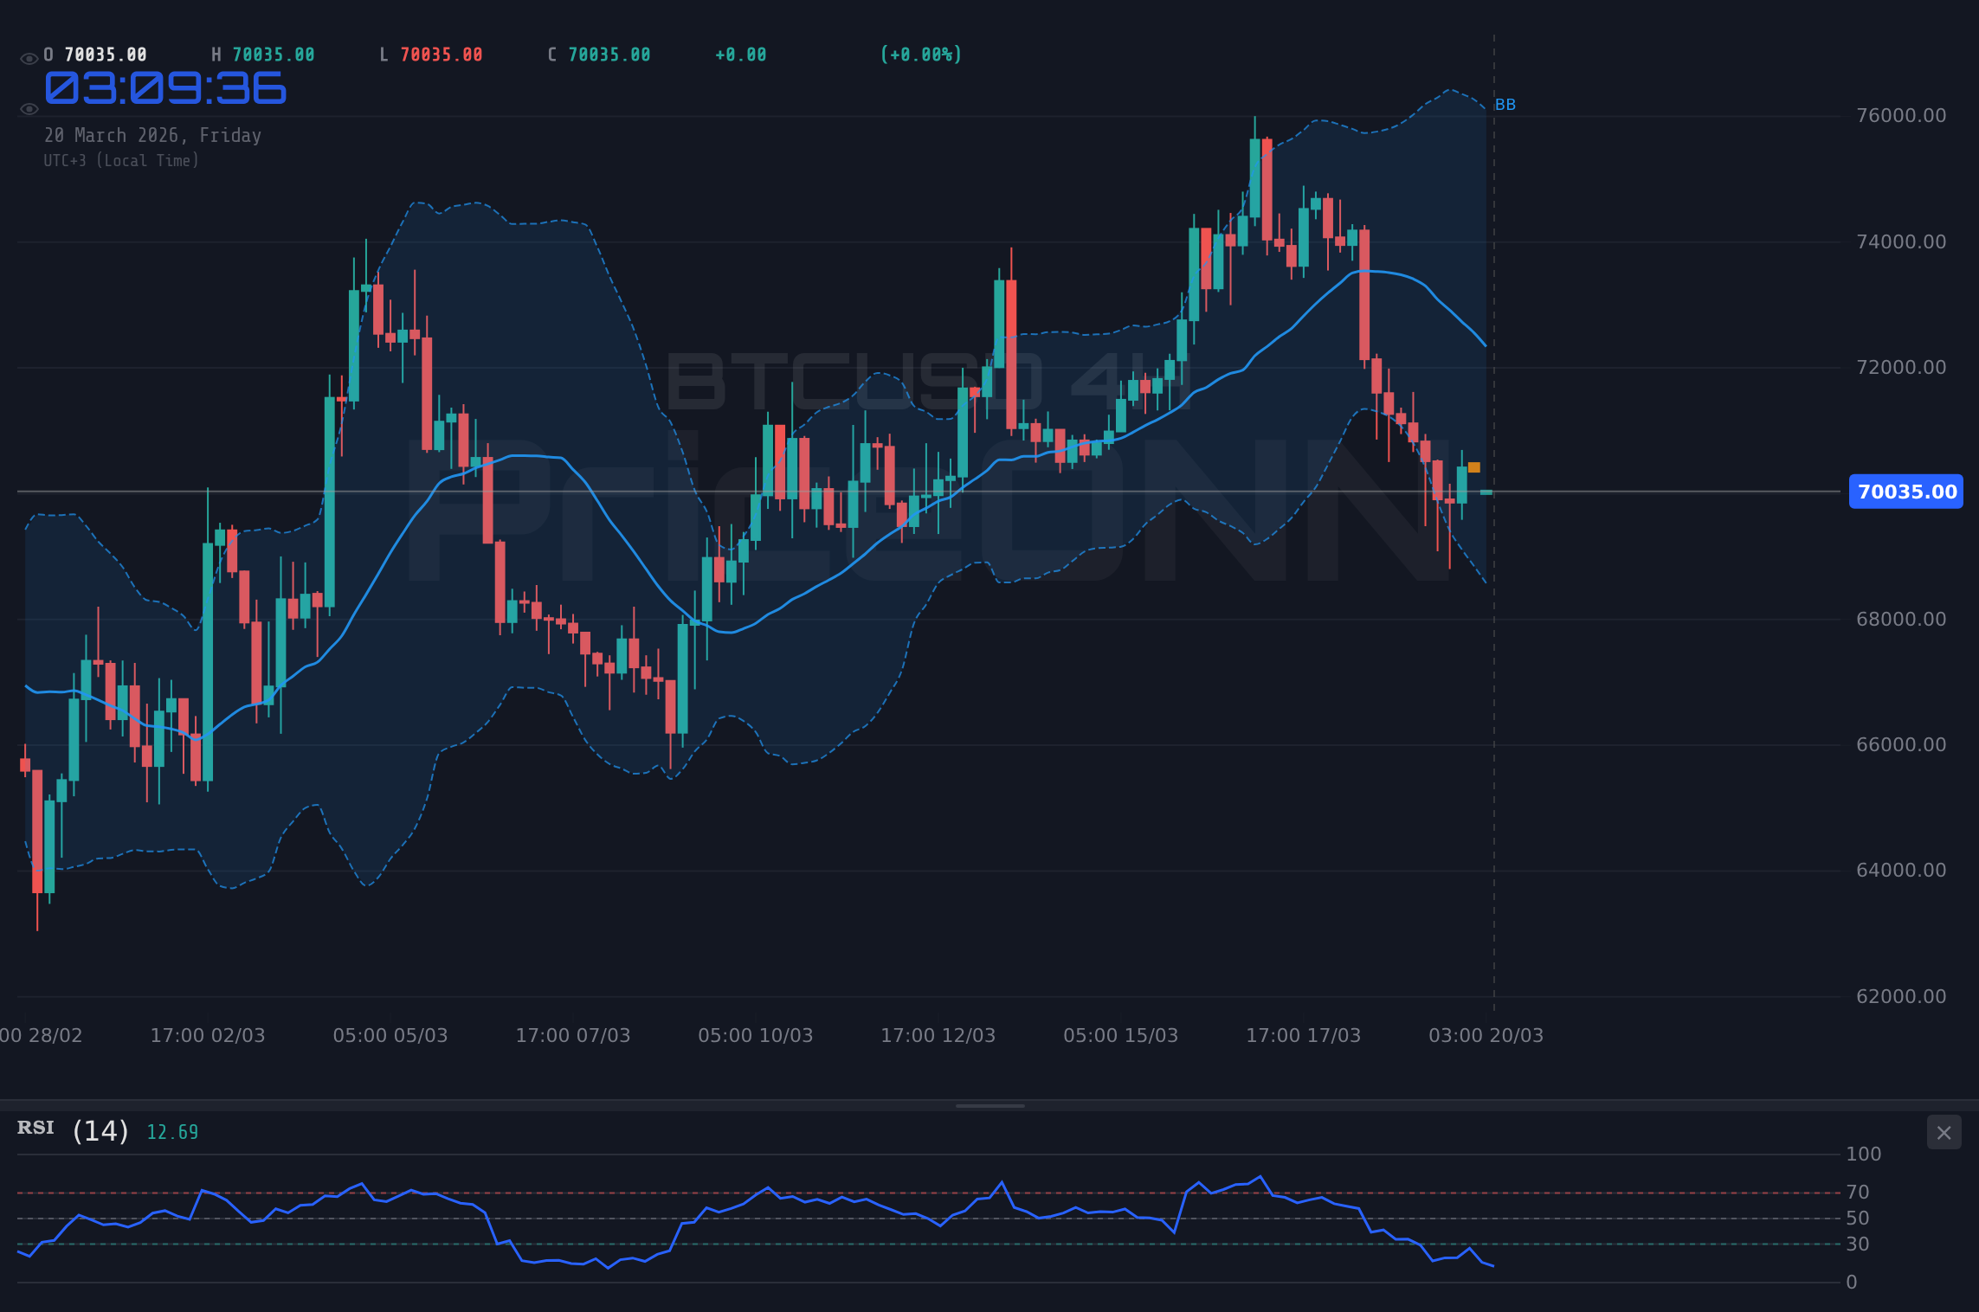Close the RSI indicator panel
This screenshot has width=1979, height=1312.
coord(1944,1132)
